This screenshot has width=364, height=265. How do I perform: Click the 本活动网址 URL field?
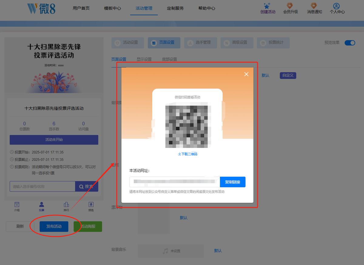(x=175, y=182)
